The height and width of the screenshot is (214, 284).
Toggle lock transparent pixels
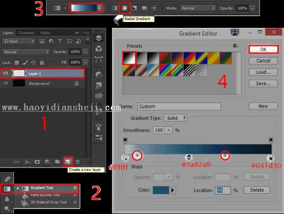pyautogui.click(x=17, y=63)
